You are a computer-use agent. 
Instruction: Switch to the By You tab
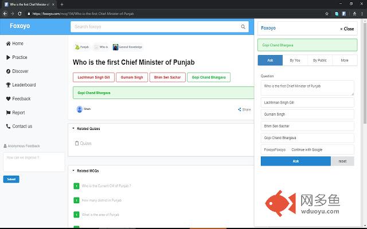[295, 60]
